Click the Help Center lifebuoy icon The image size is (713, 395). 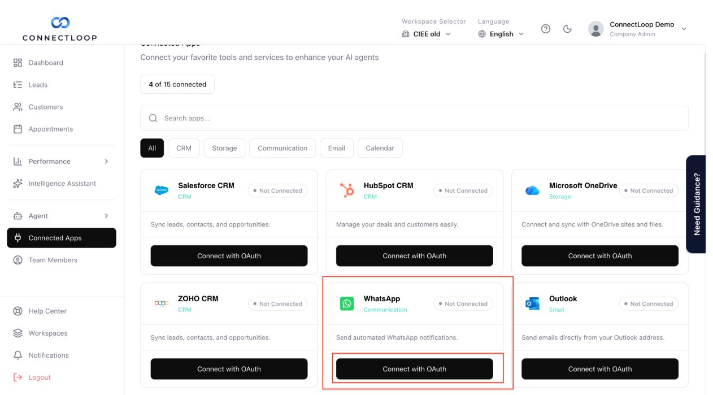coord(18,311)
